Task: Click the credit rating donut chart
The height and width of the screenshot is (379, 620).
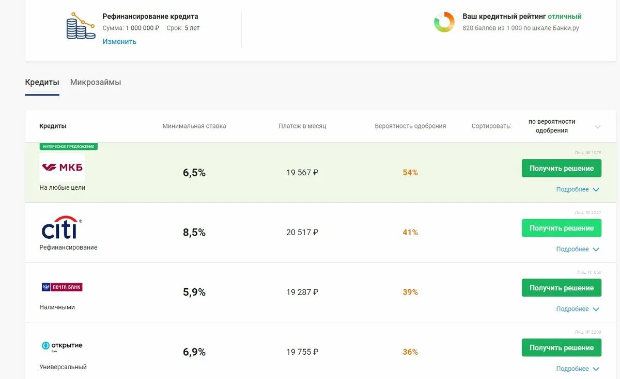Action: (x=444, y=22)
